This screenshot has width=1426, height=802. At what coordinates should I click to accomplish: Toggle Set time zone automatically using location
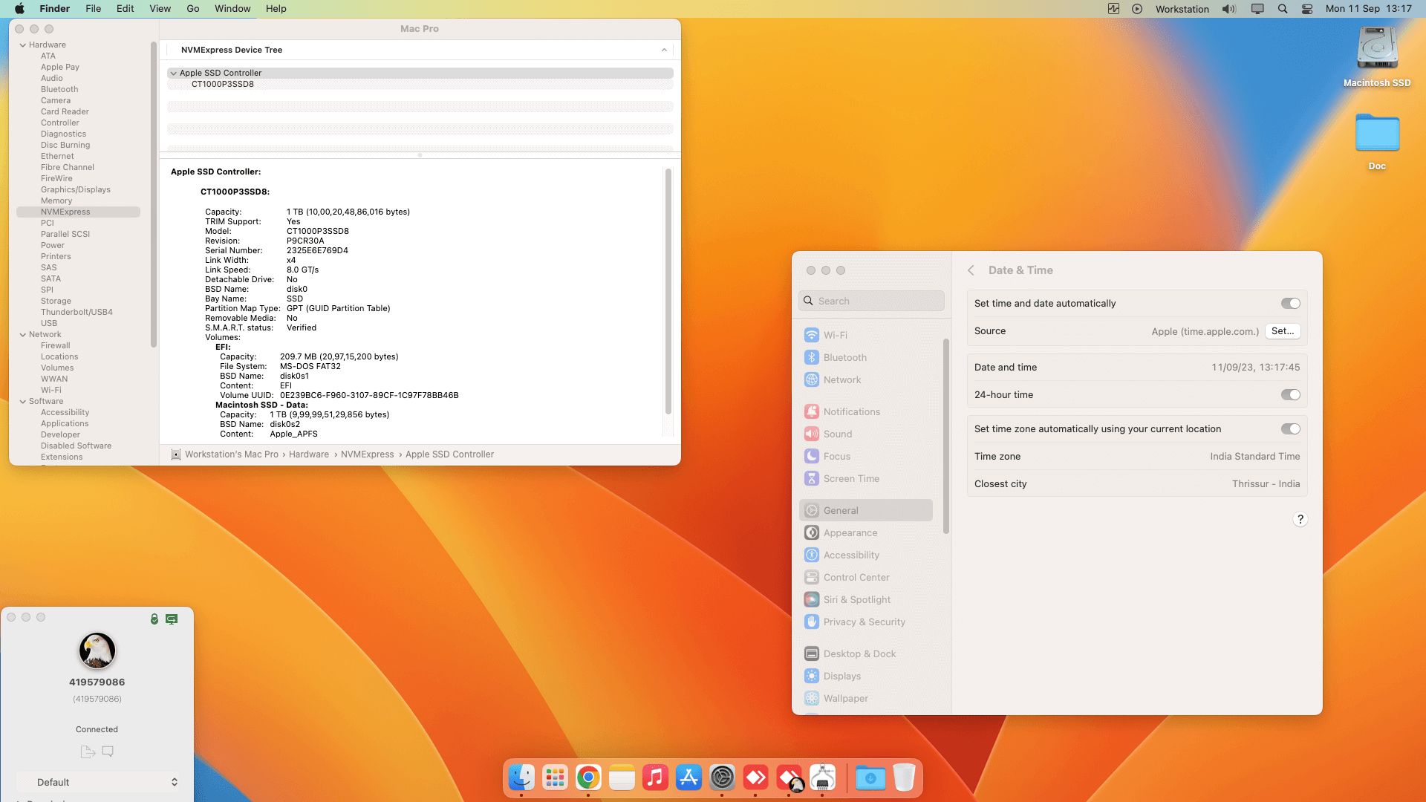coord(1290,428)
